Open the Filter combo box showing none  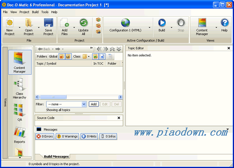tap(66, 104)
